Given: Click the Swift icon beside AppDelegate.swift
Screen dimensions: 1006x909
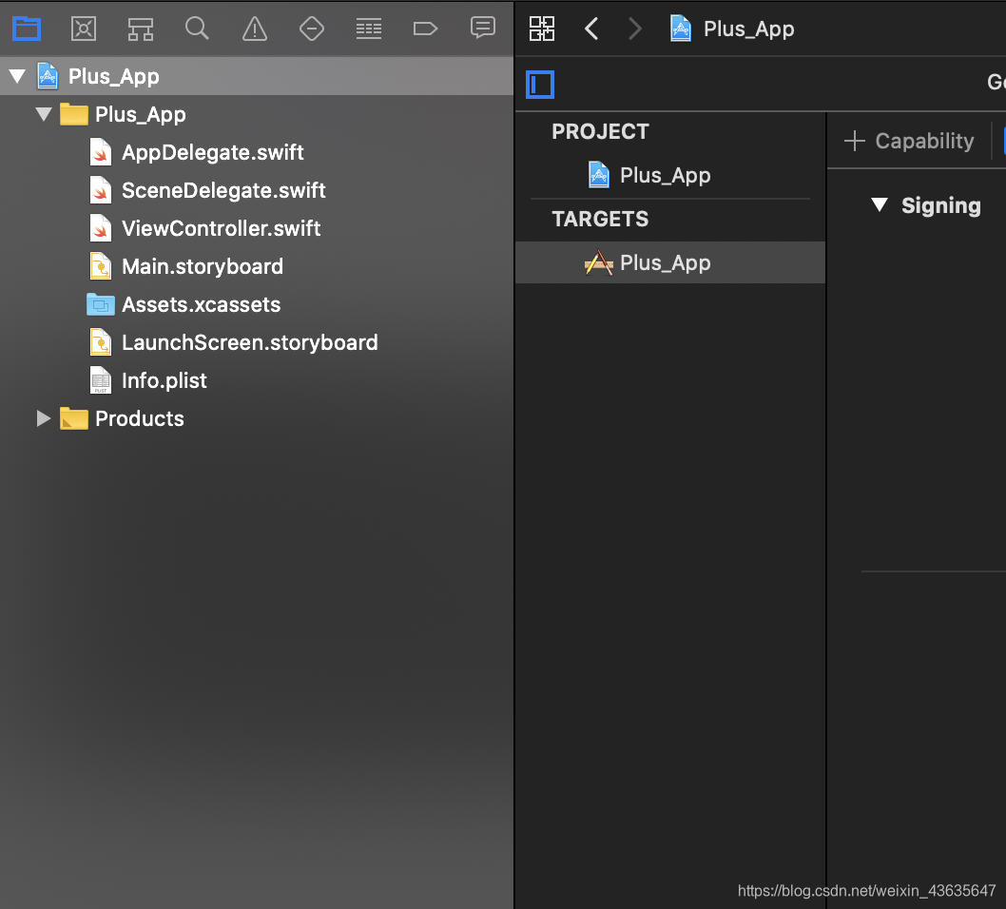Looking at the screenshot, I should (x=101, y=153).
